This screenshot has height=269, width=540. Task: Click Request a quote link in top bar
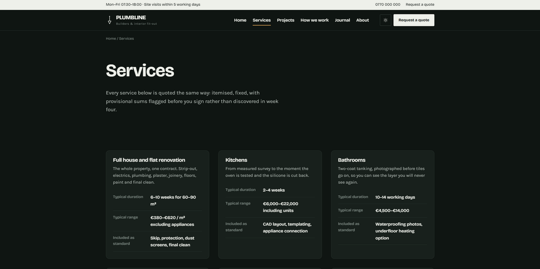click(x=420, y=4)
